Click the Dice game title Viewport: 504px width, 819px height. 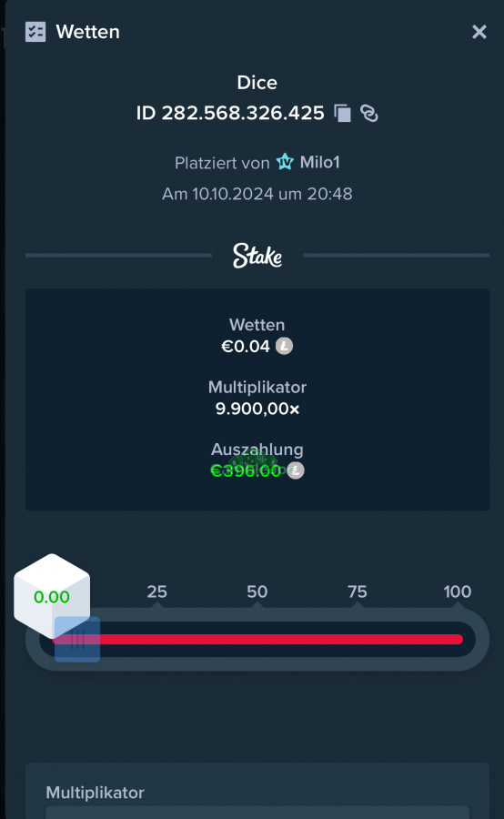coord(257,83)
